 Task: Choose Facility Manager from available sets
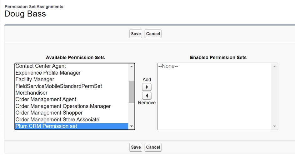pyautogui.click(x=35, y=79)
